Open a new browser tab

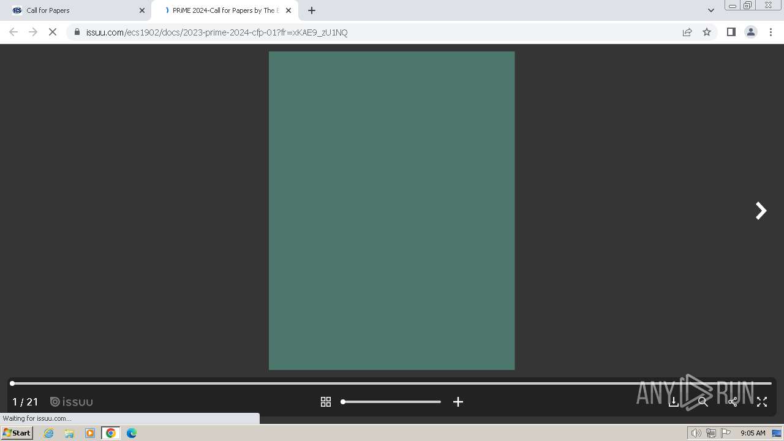tap(312, 10)
